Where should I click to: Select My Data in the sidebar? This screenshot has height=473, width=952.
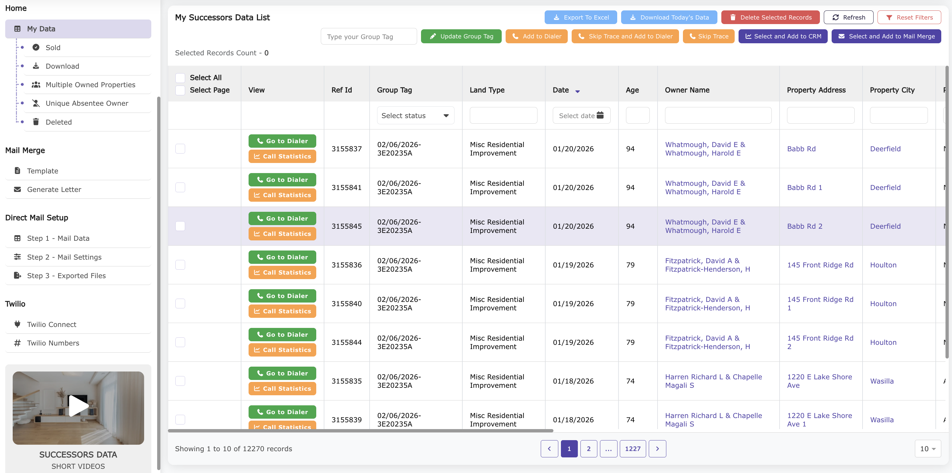41,29
